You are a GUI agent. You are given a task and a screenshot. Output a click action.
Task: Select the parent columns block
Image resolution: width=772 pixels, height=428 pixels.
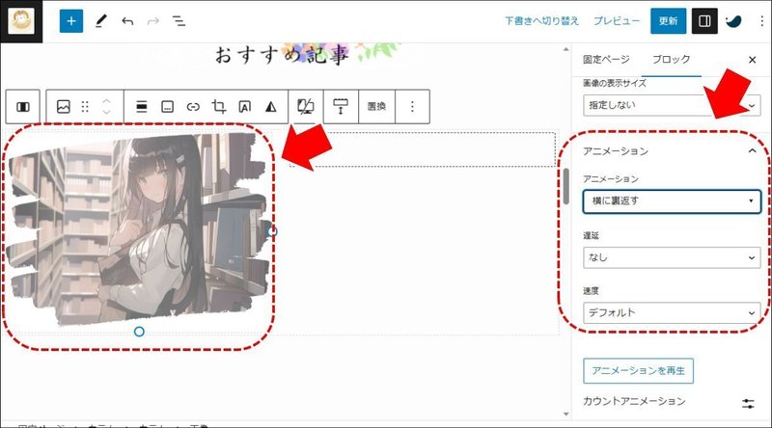[23, 107]
